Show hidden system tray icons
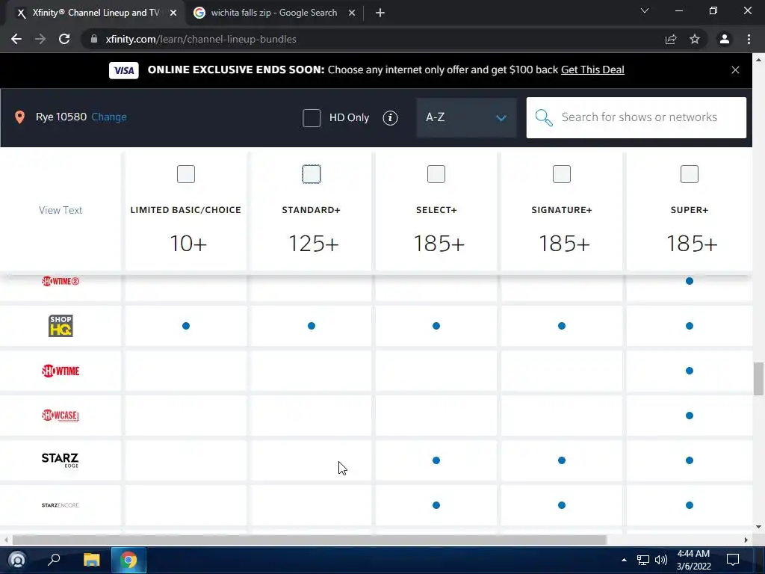Viewport: 765px width, 574px height. click(624, 560)
